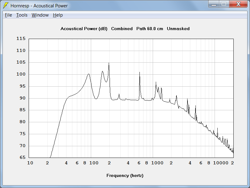Click the 1000 frequency axis label
Screen dimensions: 250x188
click(157, 163)
